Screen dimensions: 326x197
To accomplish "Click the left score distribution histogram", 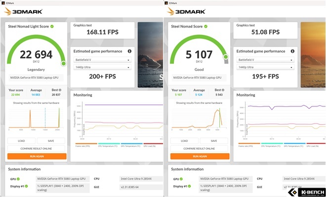I will tap(36, 119).
